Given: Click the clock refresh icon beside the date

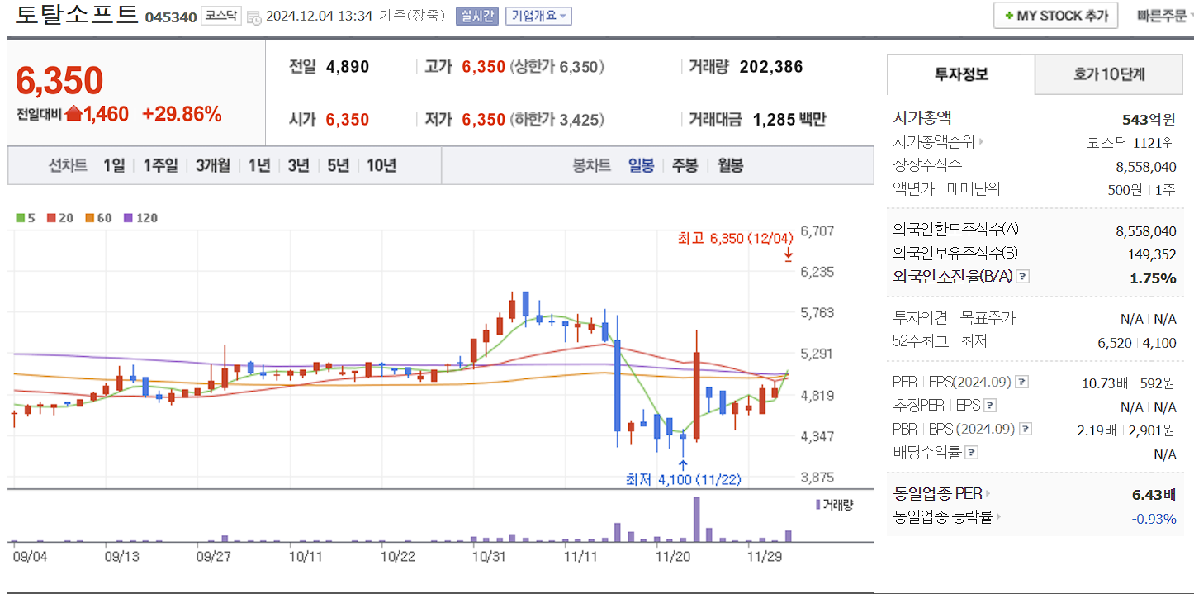Looking at the screenshot, I should [x=255, y=17].
